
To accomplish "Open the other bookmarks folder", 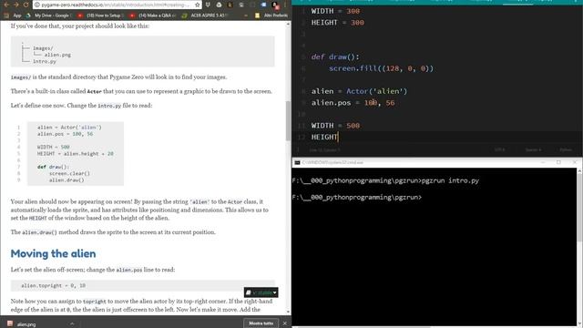I will tap(271, 15).
